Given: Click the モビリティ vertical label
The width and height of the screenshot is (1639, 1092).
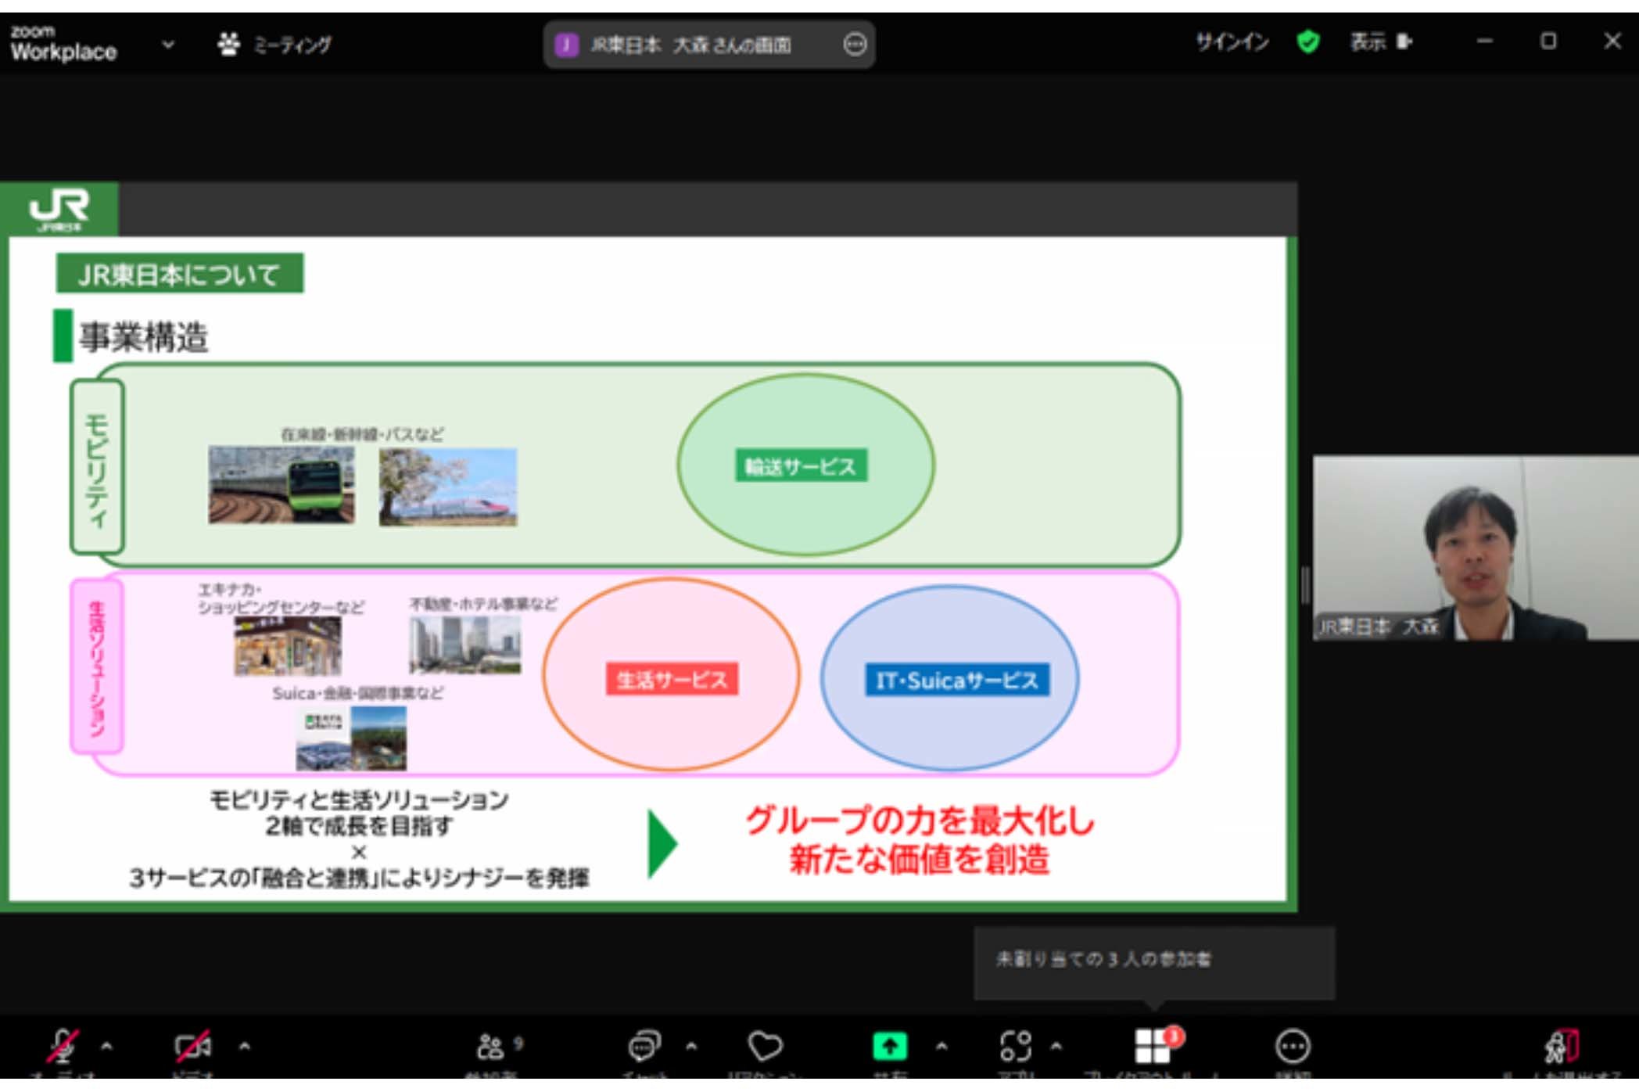Looking at the screenshot, I should (x=97, y=467).
